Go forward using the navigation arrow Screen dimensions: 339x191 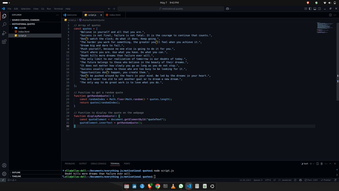[x=114, y=9]
